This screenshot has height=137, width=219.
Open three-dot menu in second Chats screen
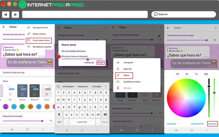[106, 28]
